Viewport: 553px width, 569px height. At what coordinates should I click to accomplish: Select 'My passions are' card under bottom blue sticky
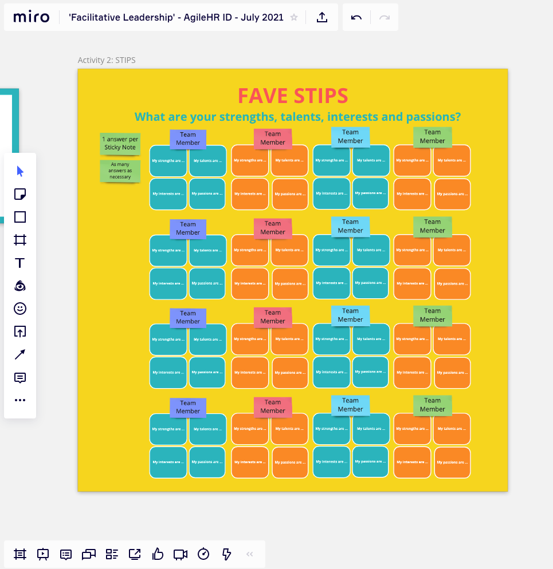pos(370,461)
